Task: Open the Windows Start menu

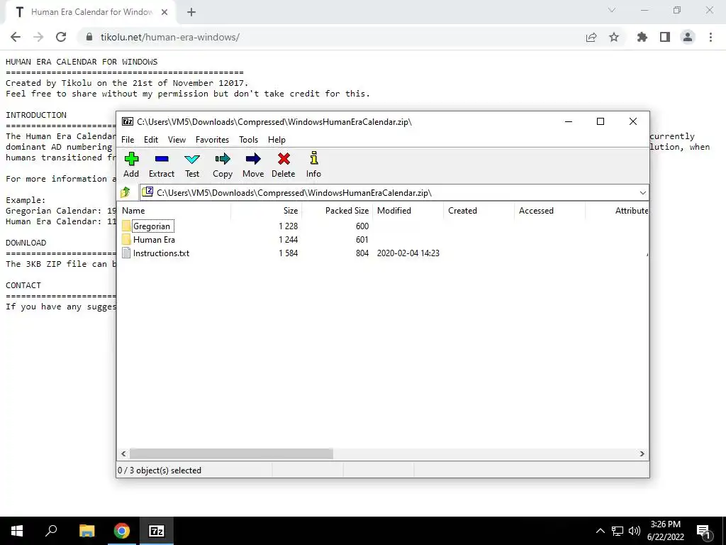Action: [17, 531]
